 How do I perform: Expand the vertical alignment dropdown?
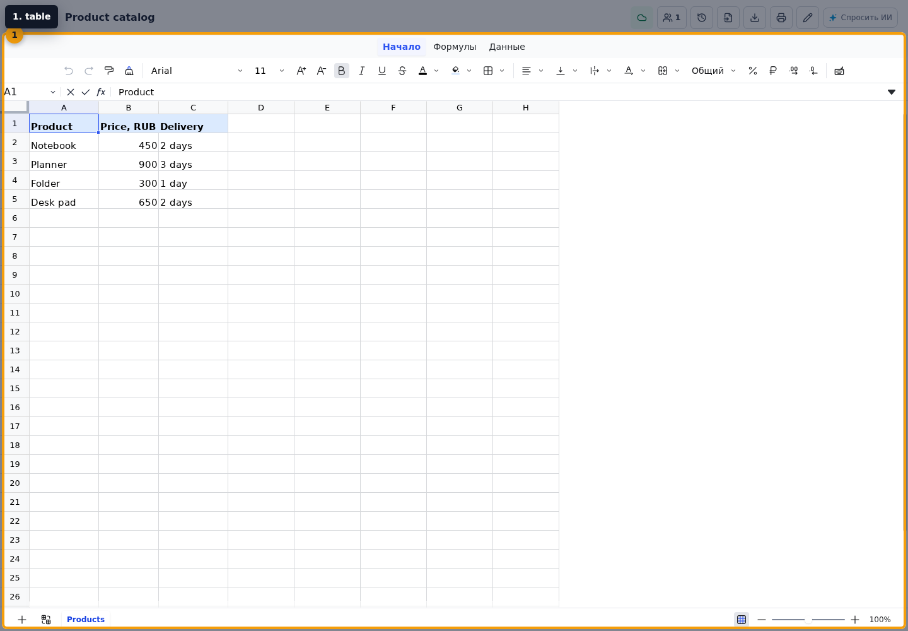[x=575, y=71]
